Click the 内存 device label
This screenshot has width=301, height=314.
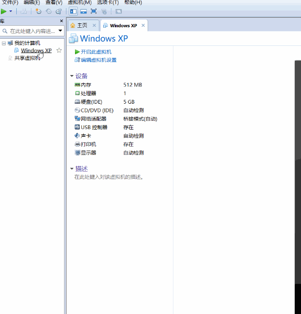click(86, 85)
